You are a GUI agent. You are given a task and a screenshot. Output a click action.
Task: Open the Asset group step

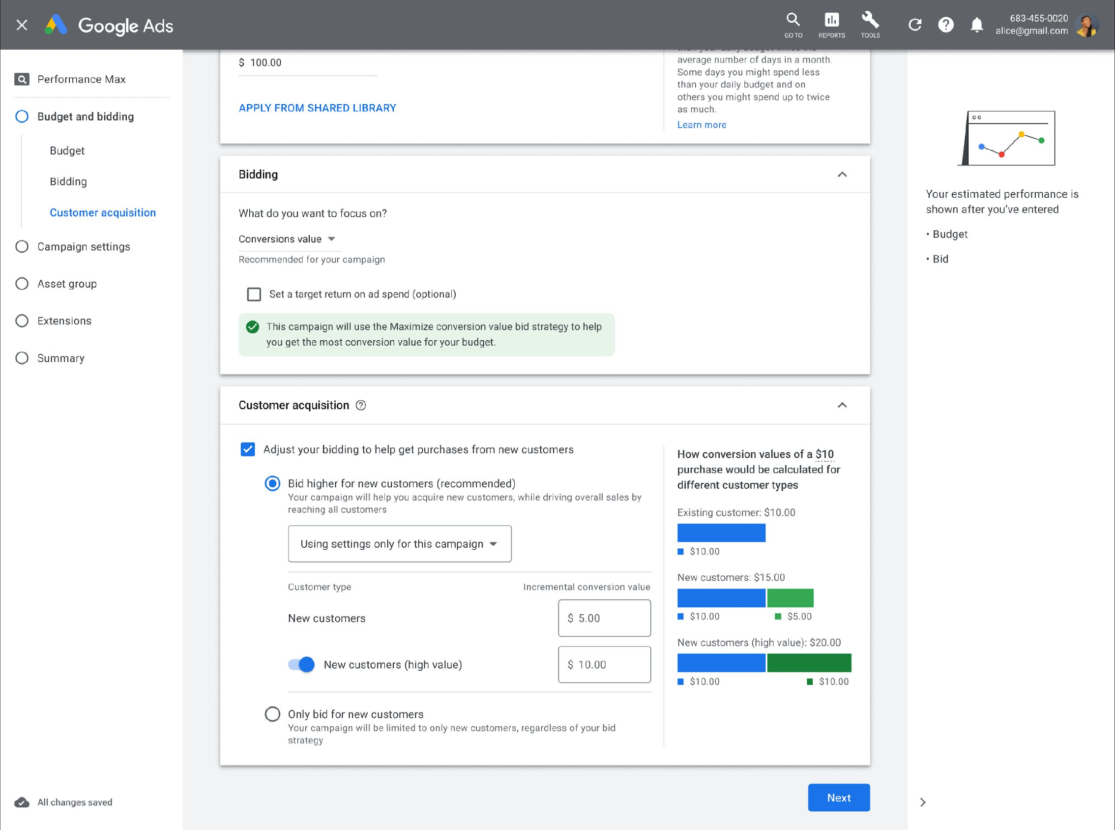56,284
